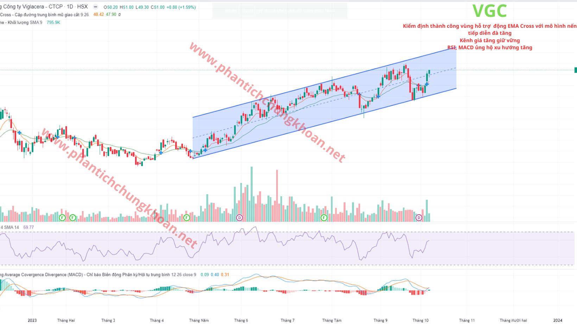Click the Tháng 11 time axis label
This screenshot has width=577, height=325.
click(x=467, y=320)
